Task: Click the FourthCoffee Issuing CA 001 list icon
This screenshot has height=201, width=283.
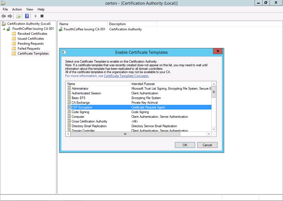Action: point(61,29)
